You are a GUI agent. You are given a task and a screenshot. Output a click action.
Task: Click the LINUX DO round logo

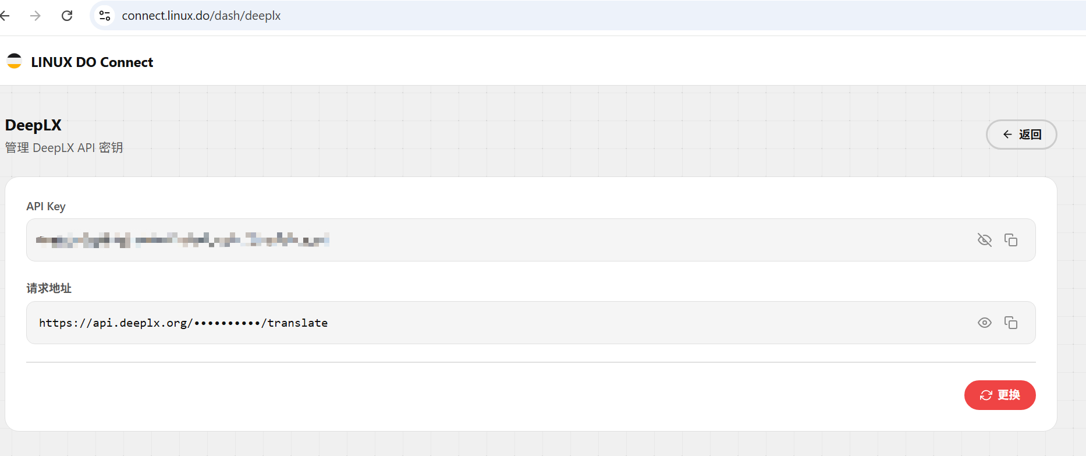tap(15, 61)
